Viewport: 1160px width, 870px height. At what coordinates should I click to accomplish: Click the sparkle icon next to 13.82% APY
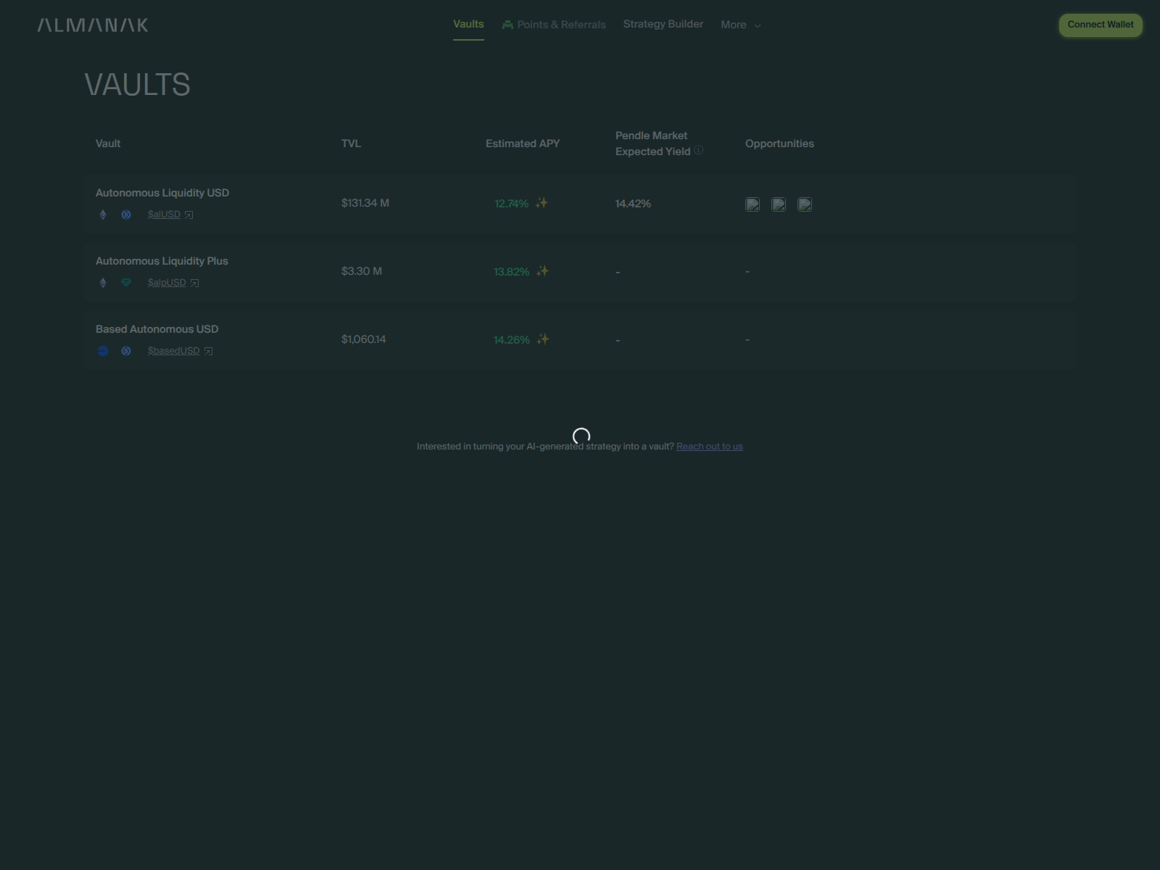[x=542, y=271]
